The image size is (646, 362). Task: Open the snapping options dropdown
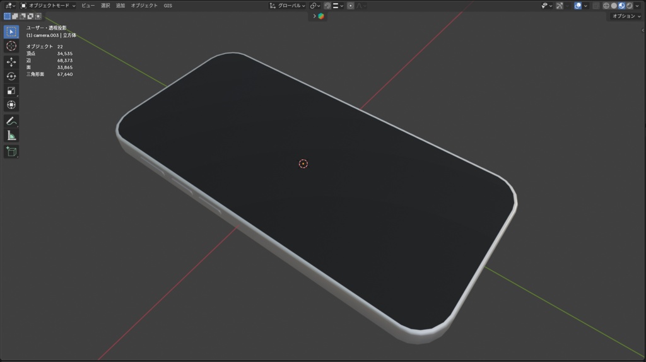pos(338,5)
